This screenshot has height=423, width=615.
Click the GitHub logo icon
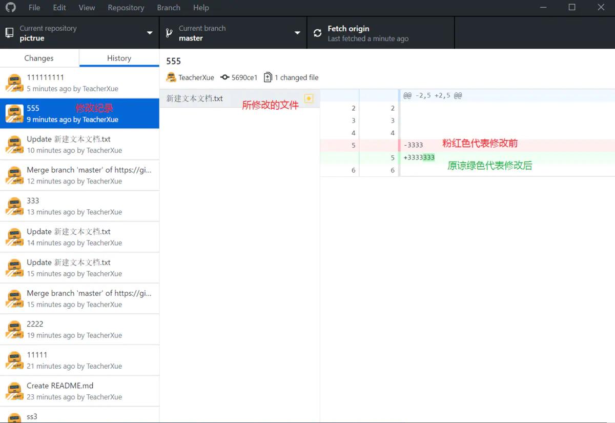(10, 8)
